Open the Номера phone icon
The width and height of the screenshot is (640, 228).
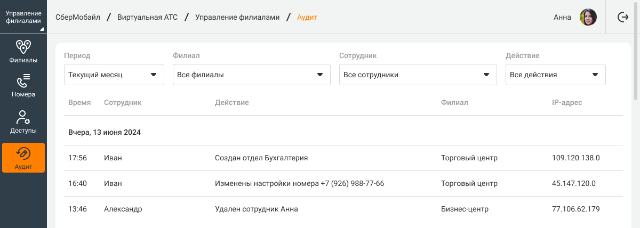pyautogui.click(x=23, y=81)
